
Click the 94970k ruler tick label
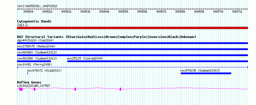[x=218, y=12]
